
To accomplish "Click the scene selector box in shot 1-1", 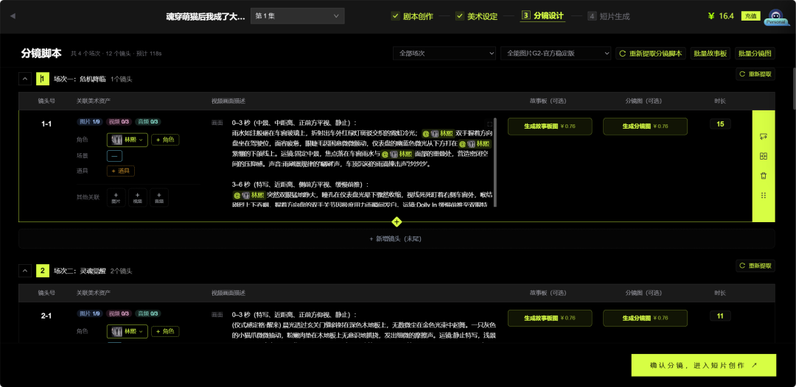I will 114,156.
